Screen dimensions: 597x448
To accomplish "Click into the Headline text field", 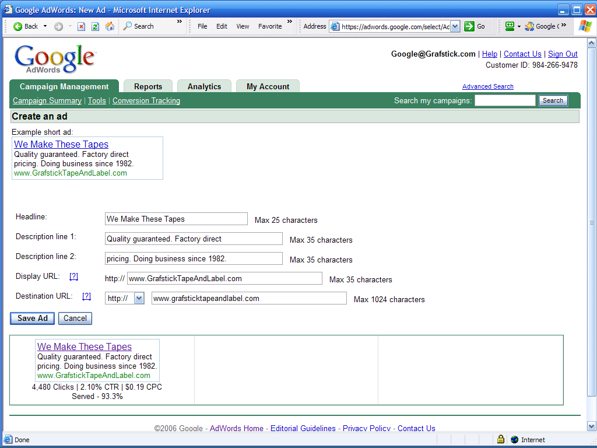I will coord(176,219).
